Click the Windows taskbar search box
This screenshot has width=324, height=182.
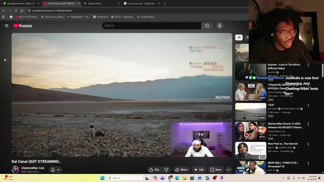tap(125, 178)
